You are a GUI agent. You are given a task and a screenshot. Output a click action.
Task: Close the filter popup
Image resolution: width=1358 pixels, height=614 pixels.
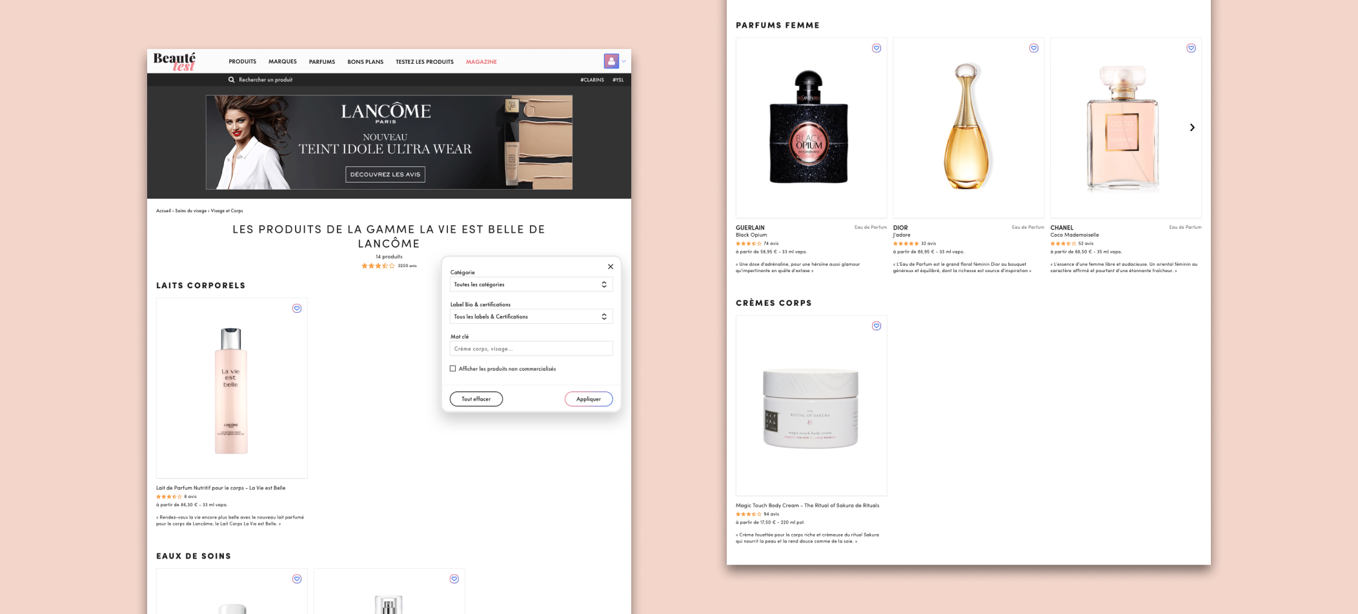coord(611,266)
